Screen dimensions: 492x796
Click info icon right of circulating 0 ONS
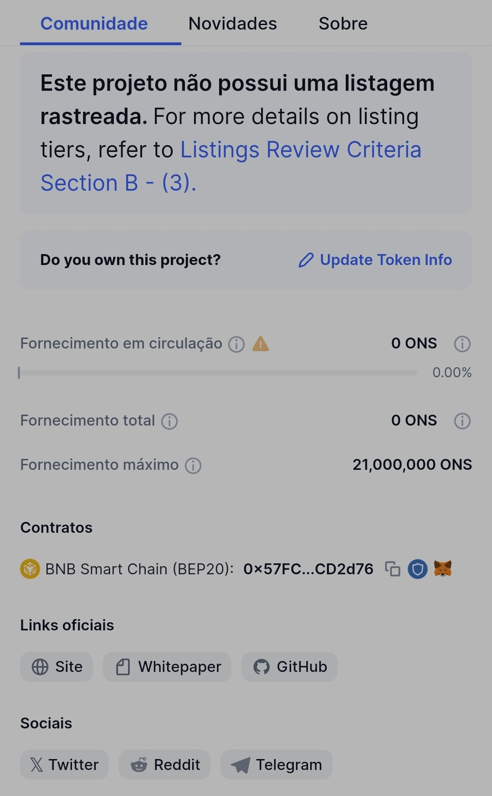tap(462, 344)
